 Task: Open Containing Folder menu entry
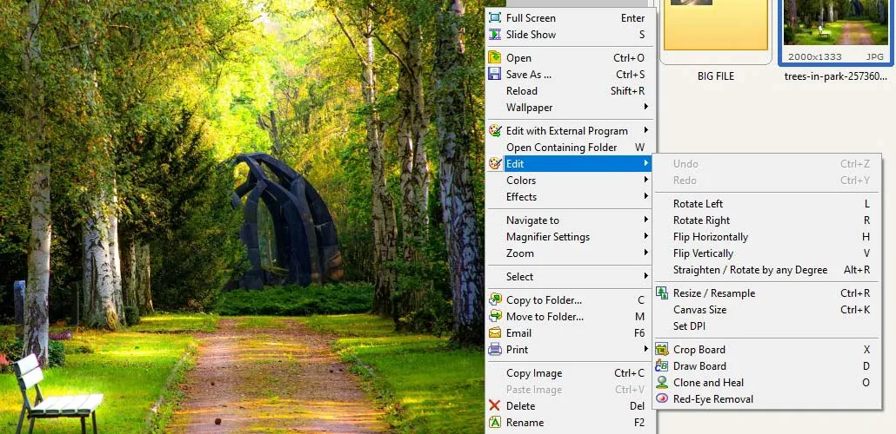569,148
